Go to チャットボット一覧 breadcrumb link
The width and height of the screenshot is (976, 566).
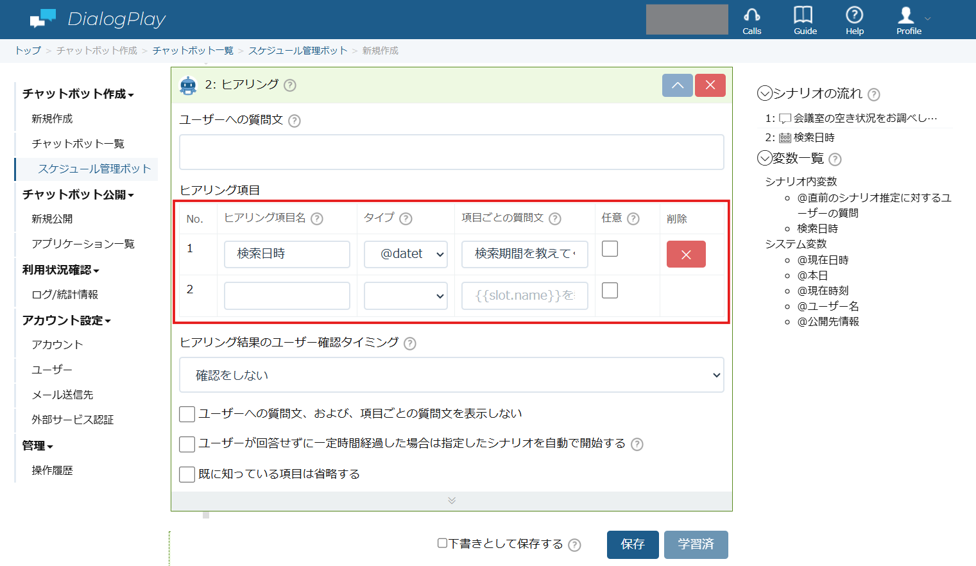point(193,51)
